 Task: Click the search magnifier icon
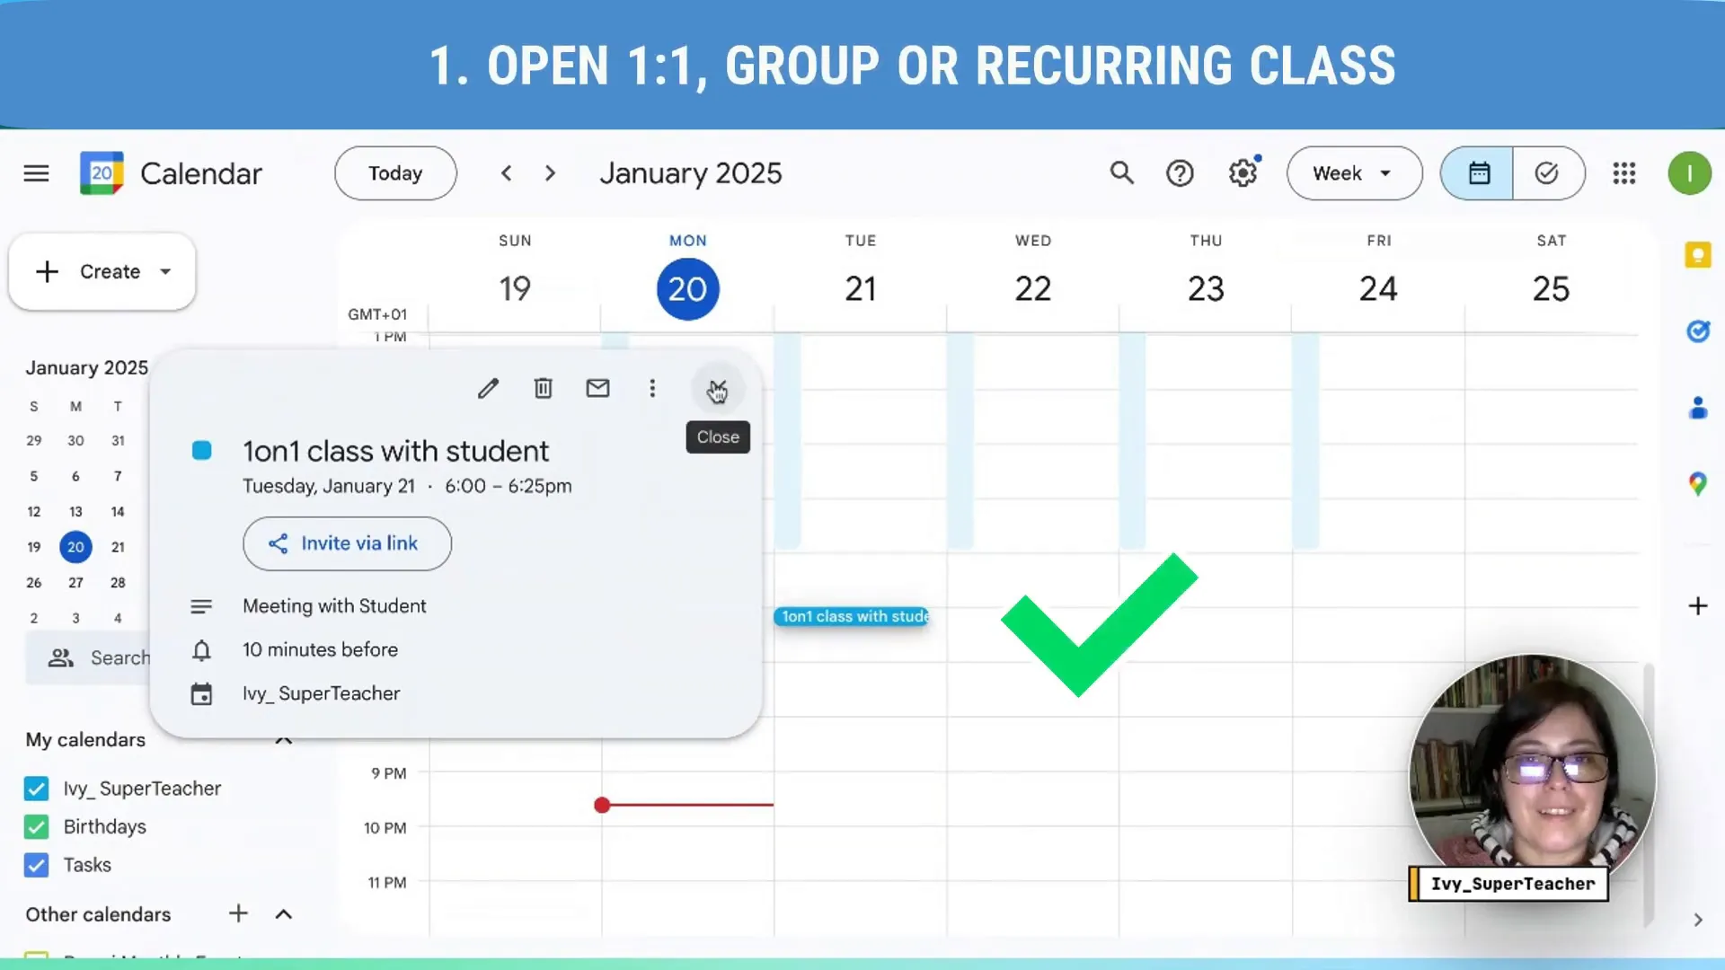pos(1119,173)
